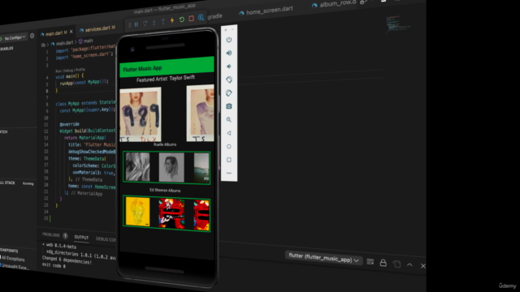The width and height of the screenshot is (520, 292).
Task: Click the green Hot Restart icon
Action: pyautogui.click(x=182, y=19)
